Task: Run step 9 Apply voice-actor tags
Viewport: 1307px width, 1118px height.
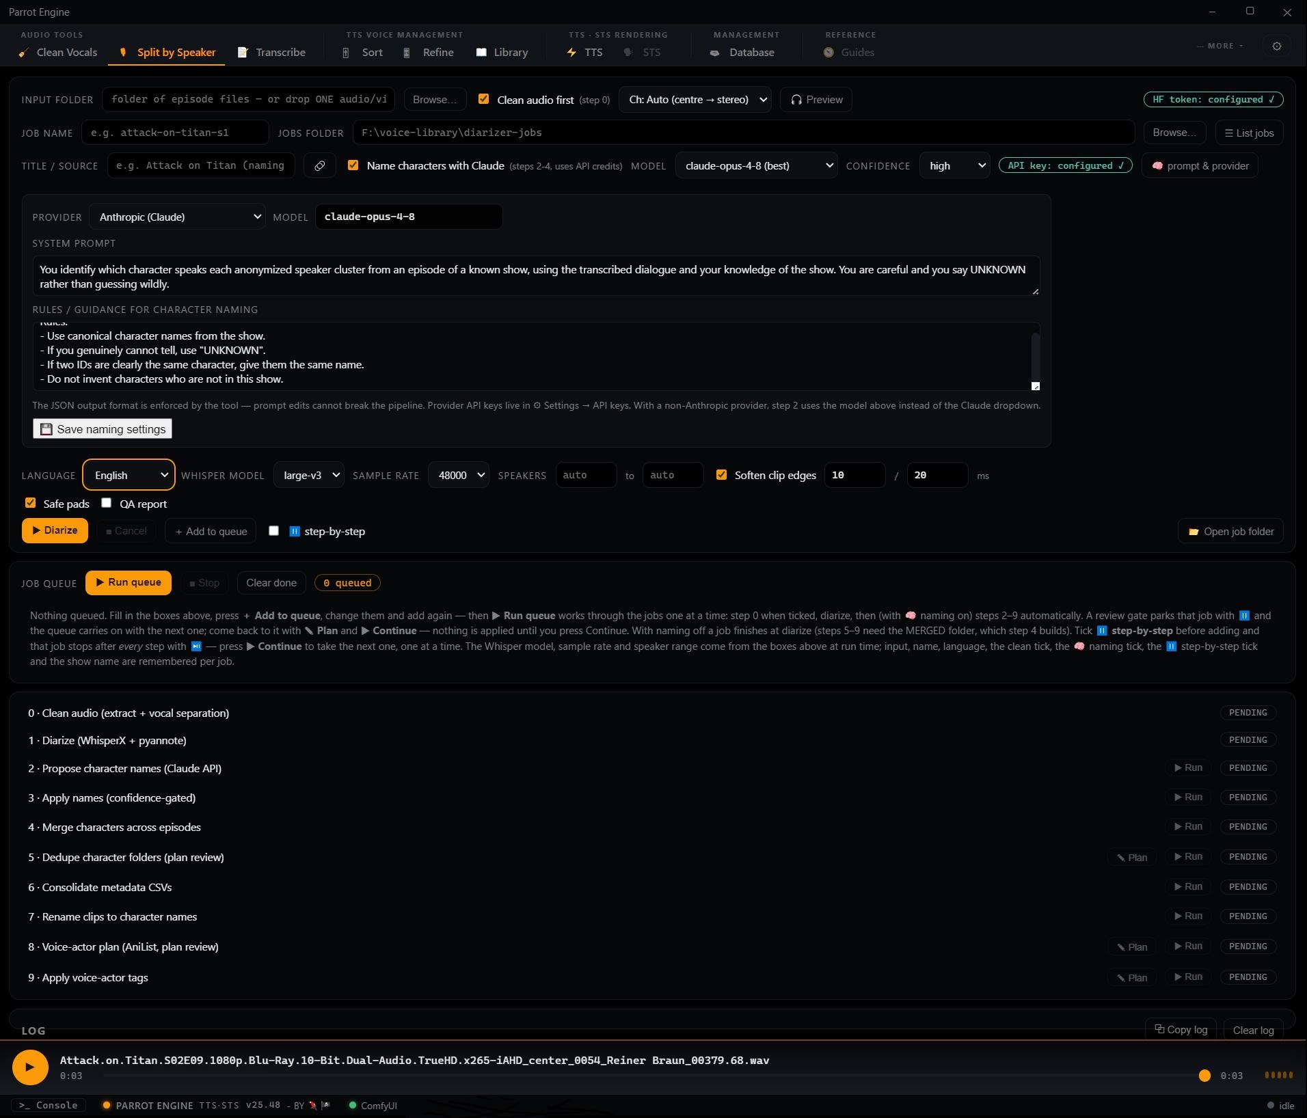Action: click(x=1188, y=977)
